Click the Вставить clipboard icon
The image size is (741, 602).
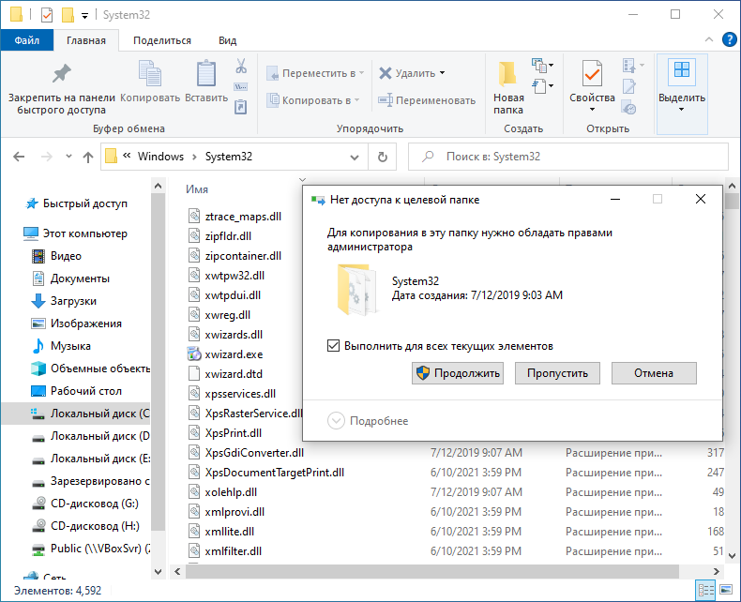pyautogui.click(x=206, y=74)
